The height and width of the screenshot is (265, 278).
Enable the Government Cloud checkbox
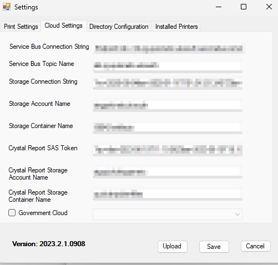point(12,213)
